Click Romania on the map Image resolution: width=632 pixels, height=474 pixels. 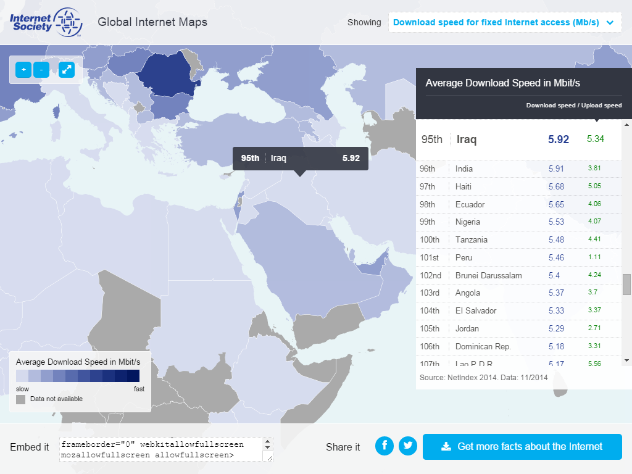click(167, 74)
